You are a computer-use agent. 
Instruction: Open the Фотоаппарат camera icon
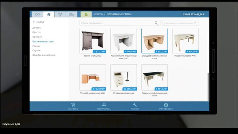[x=166, y=105]
